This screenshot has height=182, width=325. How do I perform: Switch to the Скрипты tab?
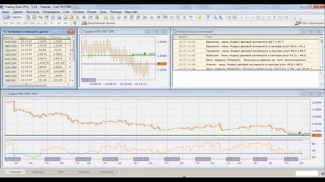tap(83, 172)
